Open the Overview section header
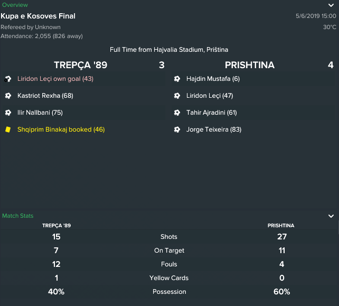The image size is (339, 306). [15, 5]
